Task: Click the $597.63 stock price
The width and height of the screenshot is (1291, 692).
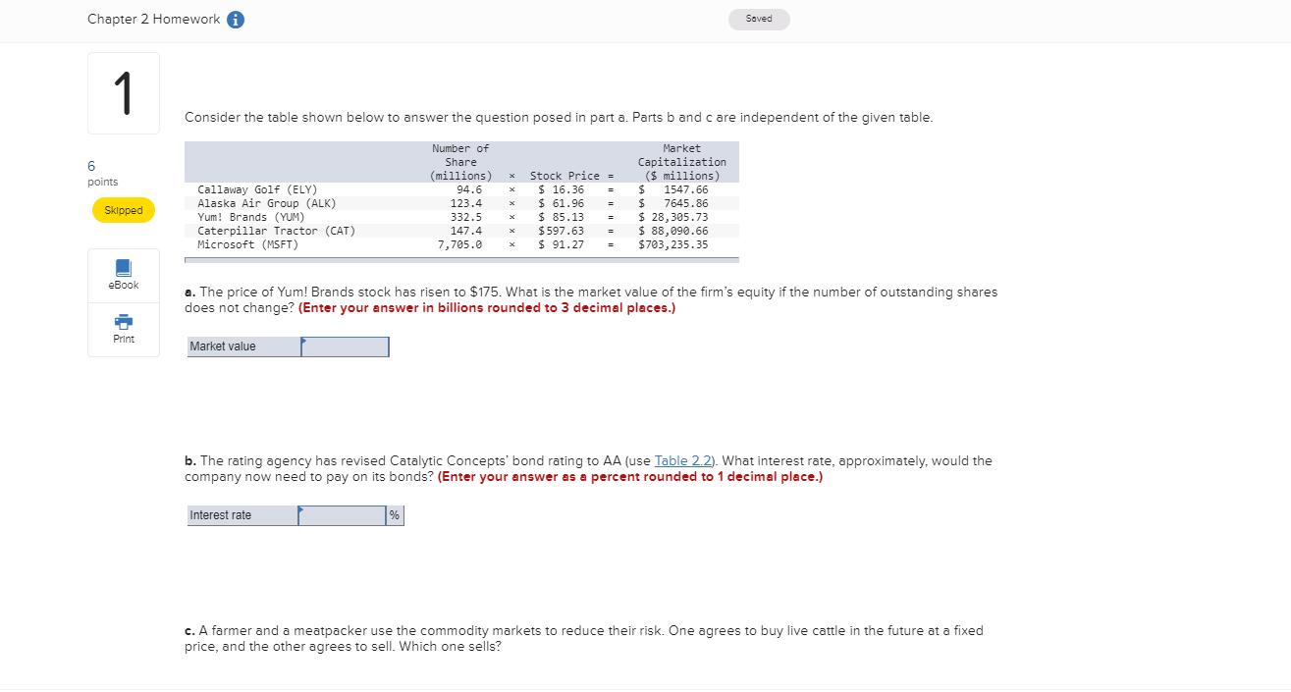Action: pos(562,231)
